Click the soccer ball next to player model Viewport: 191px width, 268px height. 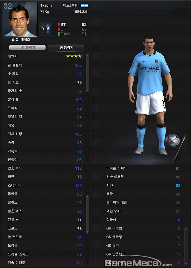(x=172, y=141)
